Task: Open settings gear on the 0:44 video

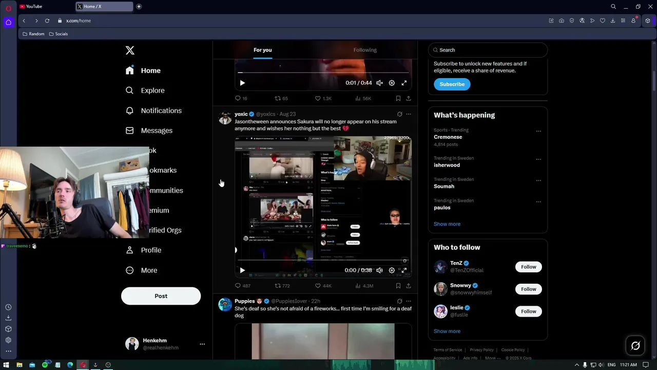Action: (392, 83)
